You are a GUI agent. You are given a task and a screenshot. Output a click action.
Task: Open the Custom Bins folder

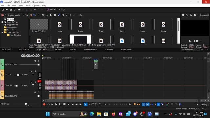[12, 27]
